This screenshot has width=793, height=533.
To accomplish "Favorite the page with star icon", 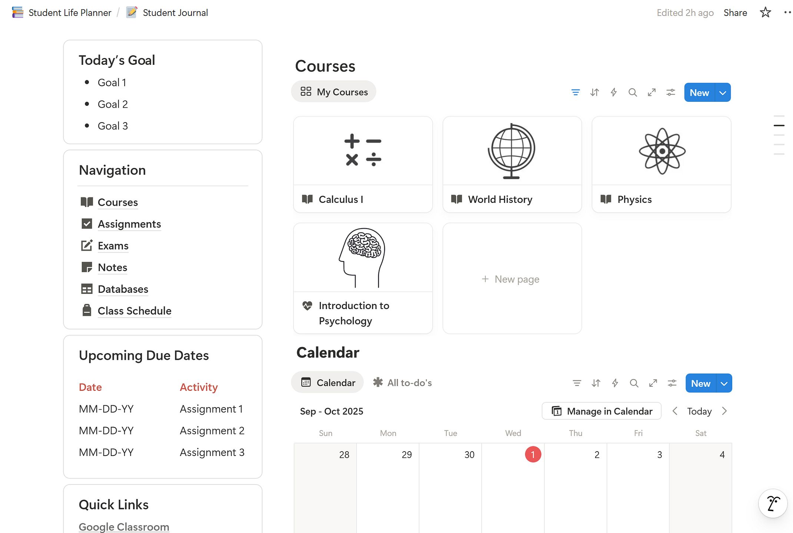I will [x=765, y=13].
